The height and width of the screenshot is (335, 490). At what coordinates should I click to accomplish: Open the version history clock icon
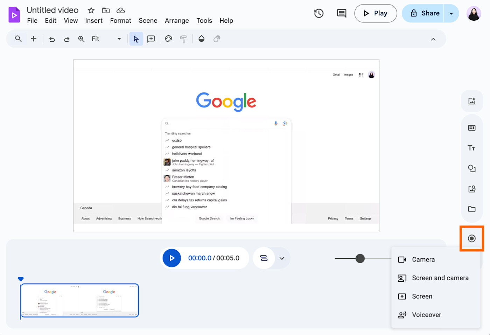pyautogui.click(x=319, y=13)
